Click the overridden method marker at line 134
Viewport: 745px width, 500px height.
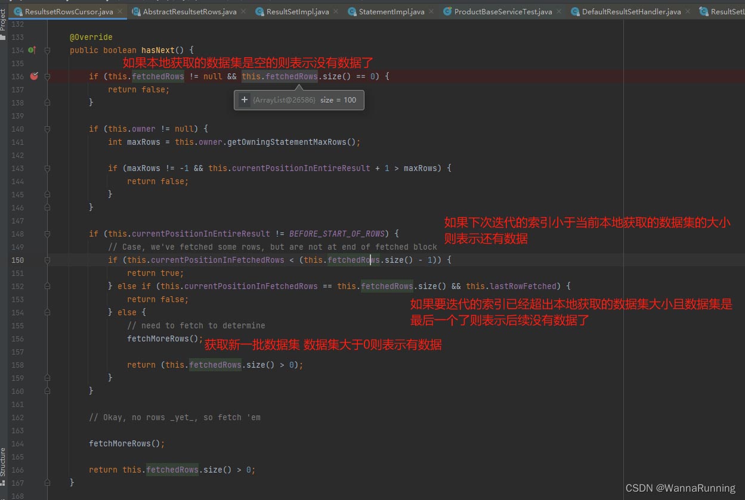click(32, 50)
